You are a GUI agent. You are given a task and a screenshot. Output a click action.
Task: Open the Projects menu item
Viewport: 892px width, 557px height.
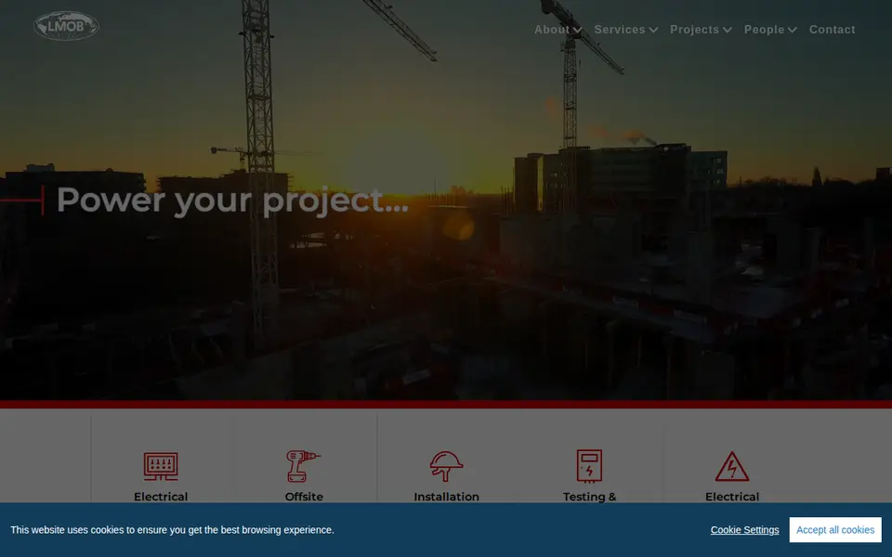point(695,30)
